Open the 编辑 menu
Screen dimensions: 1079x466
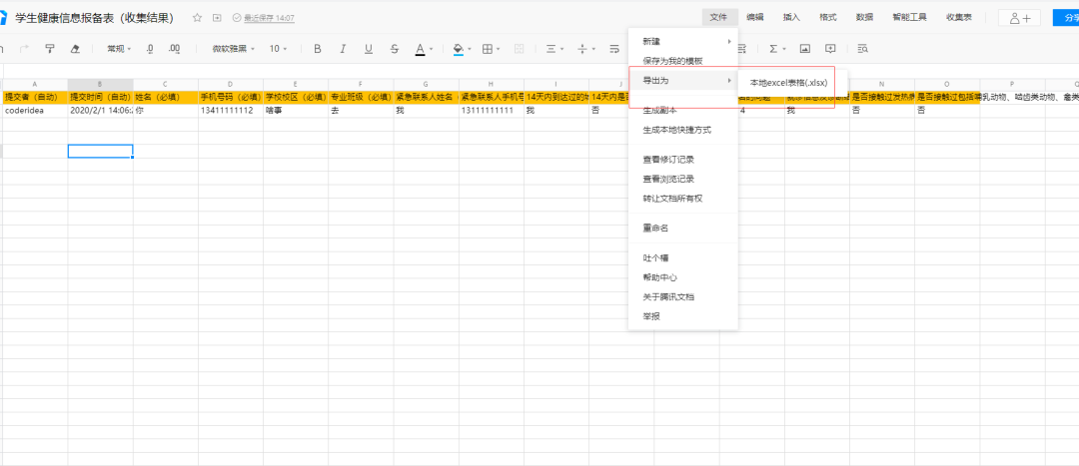pyautogui.click(x=755, y=17)
